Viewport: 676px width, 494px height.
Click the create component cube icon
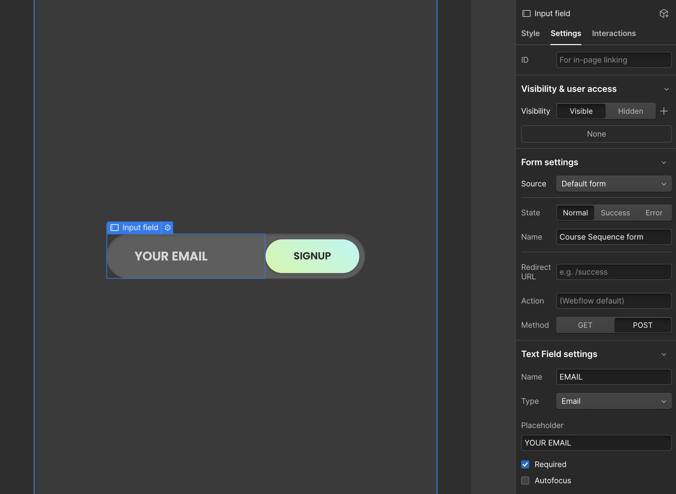664,13
